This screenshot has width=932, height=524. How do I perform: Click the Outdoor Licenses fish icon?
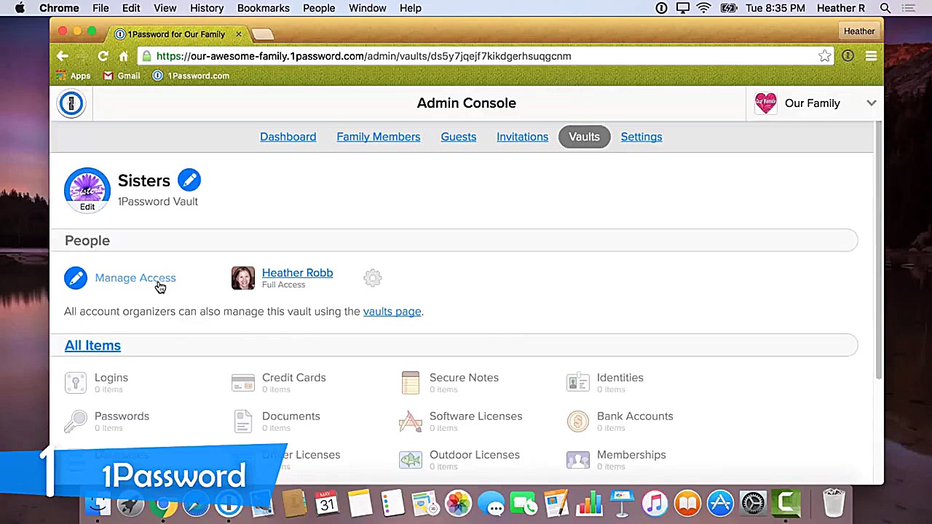pos(411,459)
